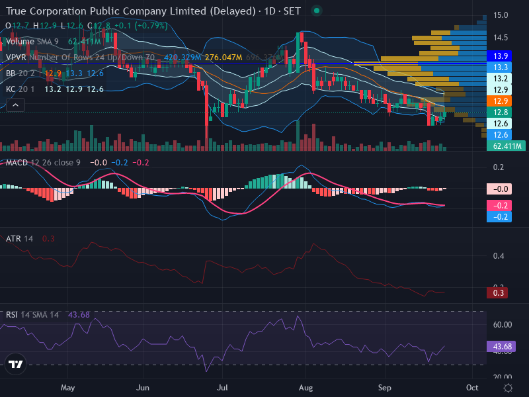Open the KC 20 1 indicator legend
The image size is (529, 397).
(20, 89)
